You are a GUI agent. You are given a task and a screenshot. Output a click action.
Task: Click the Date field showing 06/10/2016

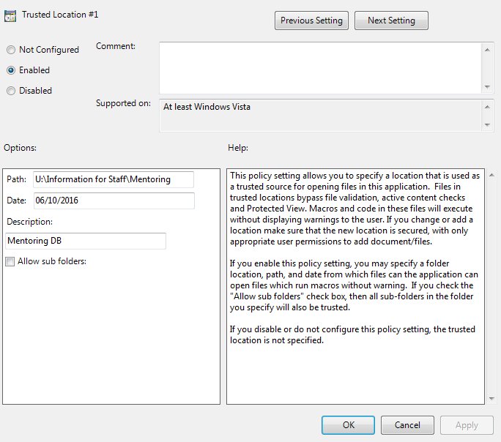[113, 201]
